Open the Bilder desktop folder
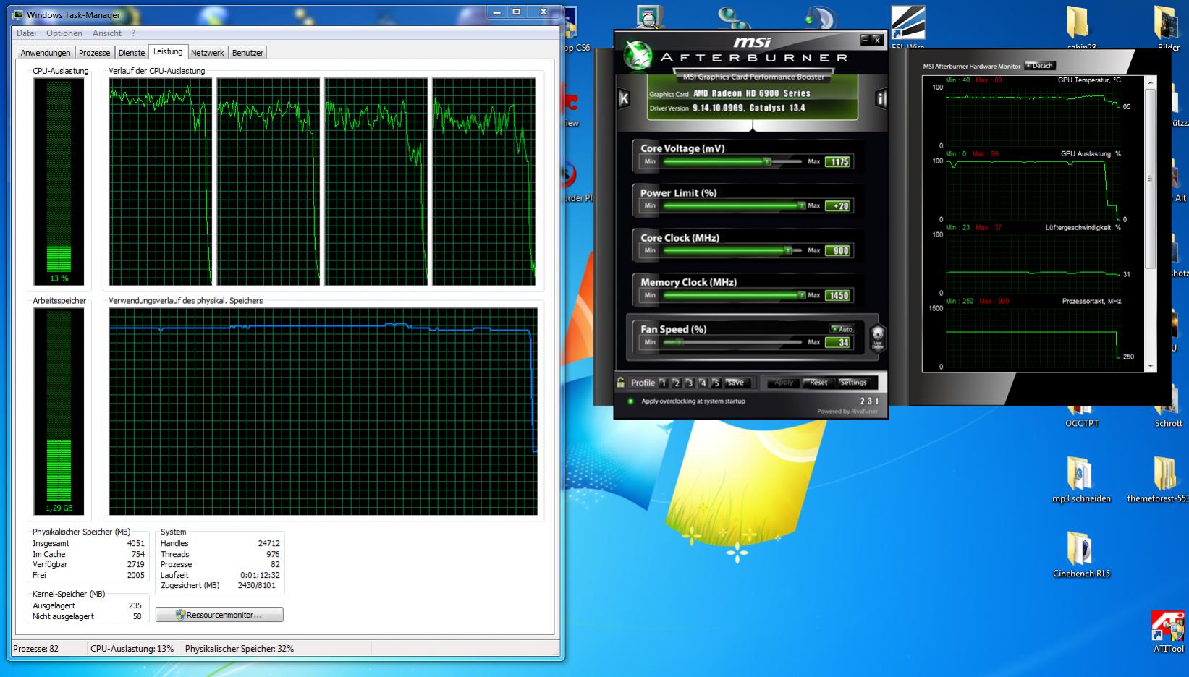 [1168, 29]
